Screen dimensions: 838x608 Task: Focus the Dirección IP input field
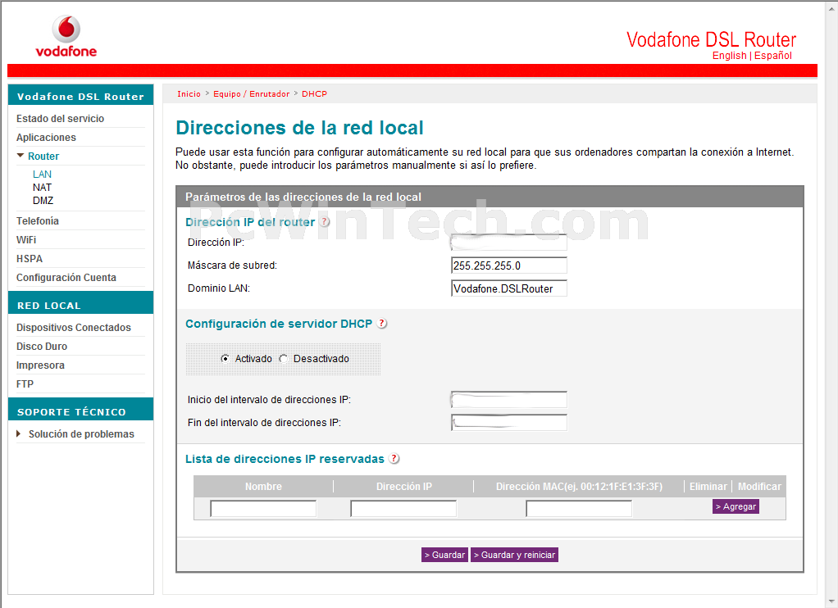pyautogui.click(x=508, y=243)
